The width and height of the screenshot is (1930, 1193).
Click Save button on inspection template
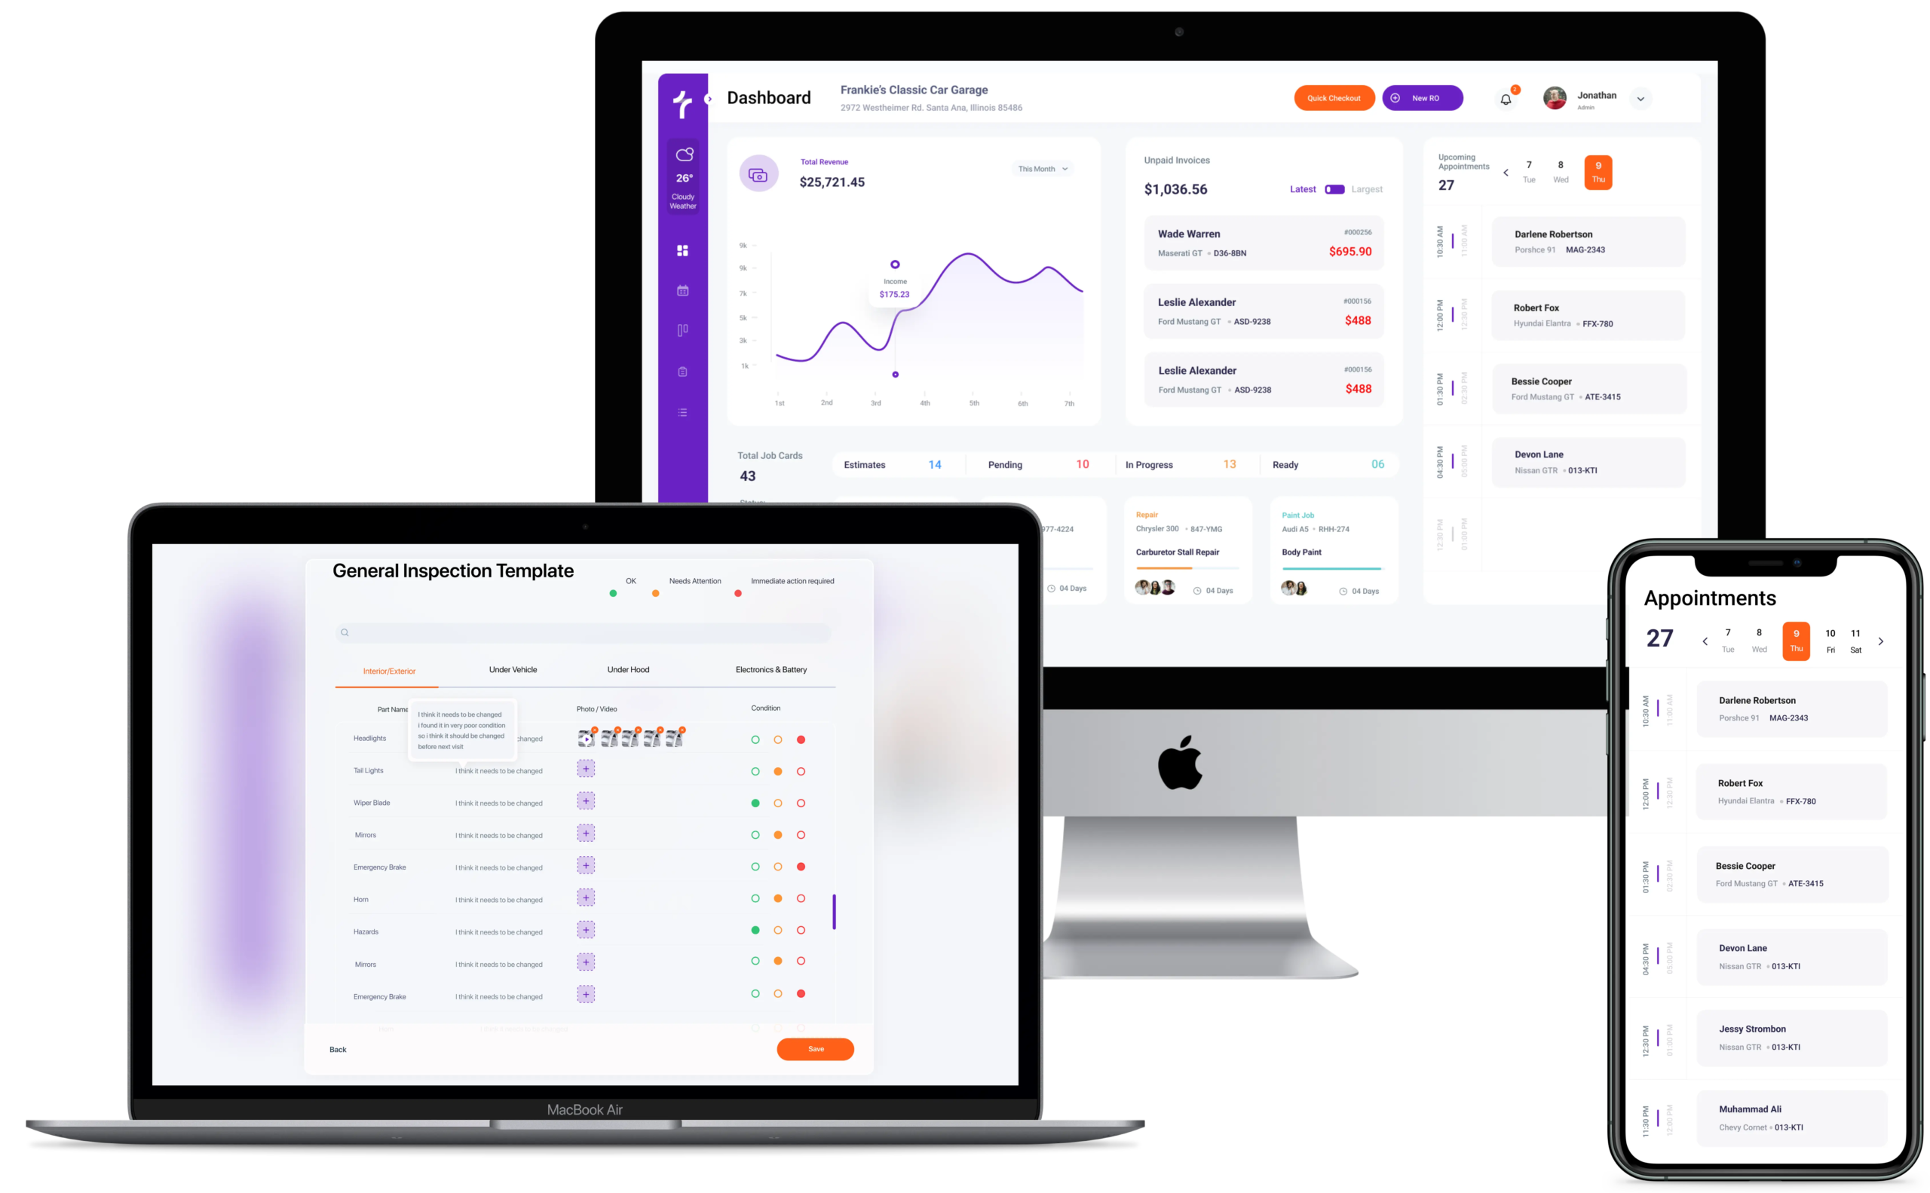816,1048
